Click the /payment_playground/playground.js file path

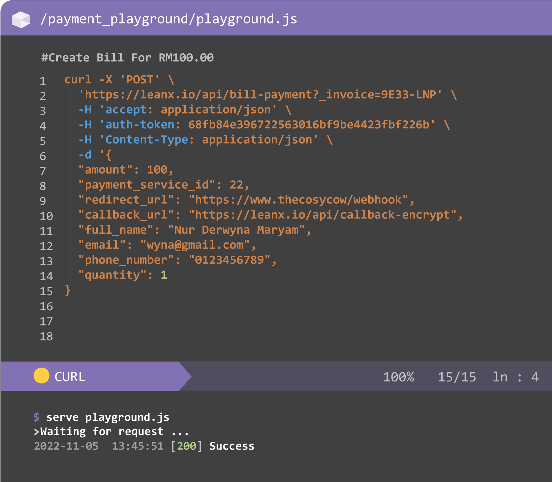click(169, 19)
